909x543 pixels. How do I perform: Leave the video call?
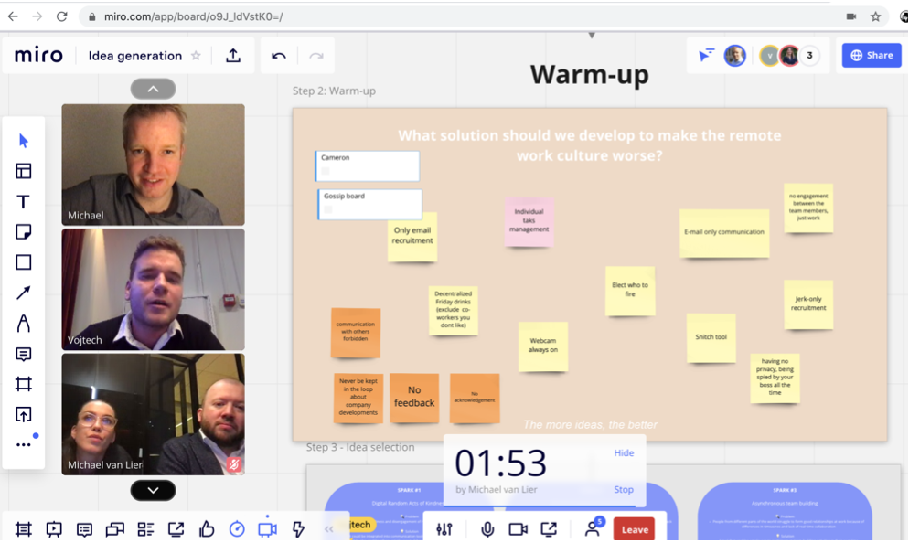(x=635, y=529)
